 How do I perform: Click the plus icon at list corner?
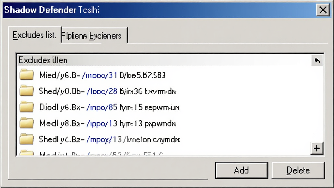317,149
